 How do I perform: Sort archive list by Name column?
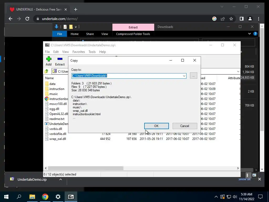pos(49,78)
